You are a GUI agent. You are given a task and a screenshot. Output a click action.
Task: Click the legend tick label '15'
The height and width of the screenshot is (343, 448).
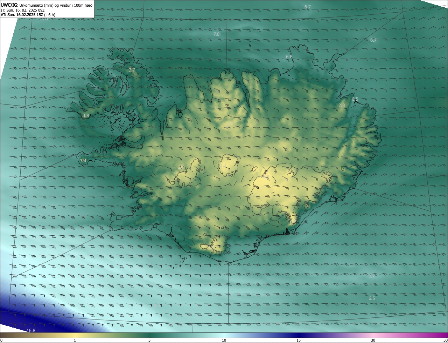coord(299,340)
